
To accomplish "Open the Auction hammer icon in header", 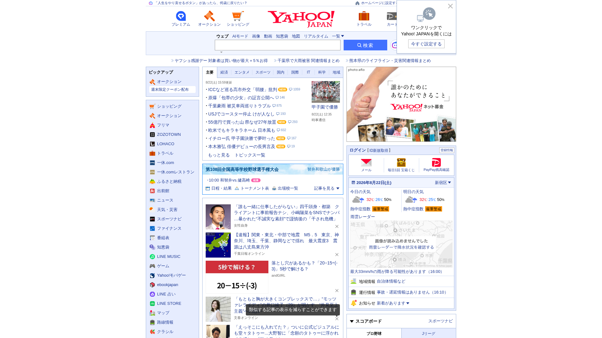I will [x=209, y=16].
